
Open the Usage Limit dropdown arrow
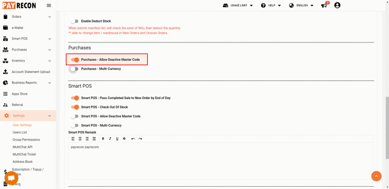coord(251,5)
